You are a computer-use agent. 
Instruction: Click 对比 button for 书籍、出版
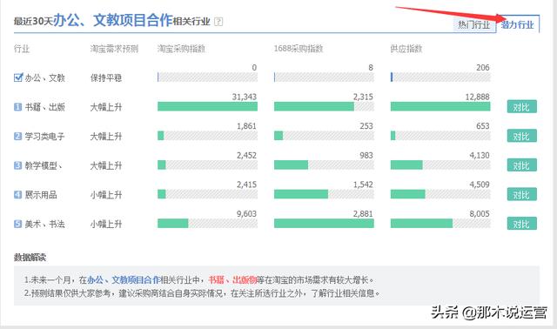[x=521, y=106]
